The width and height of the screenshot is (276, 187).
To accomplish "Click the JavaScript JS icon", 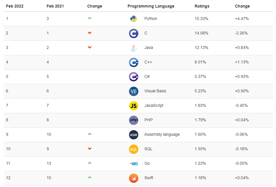I will 134,106.
